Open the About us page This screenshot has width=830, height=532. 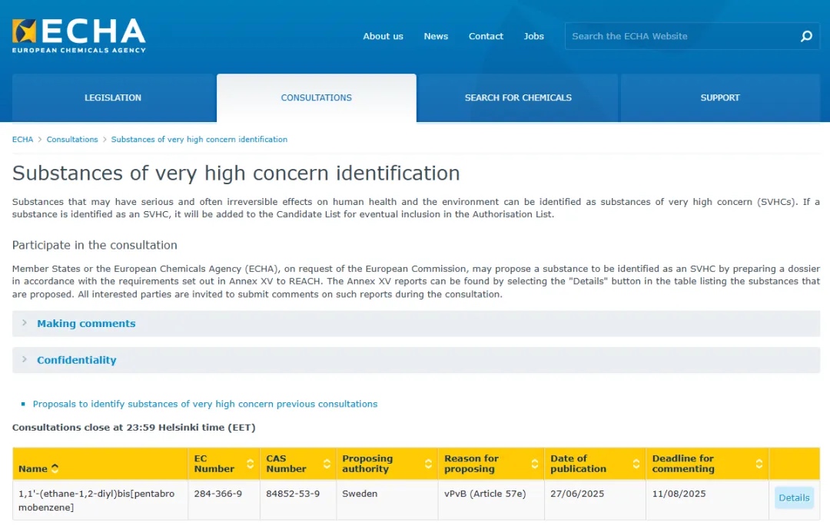coord(383,37)
